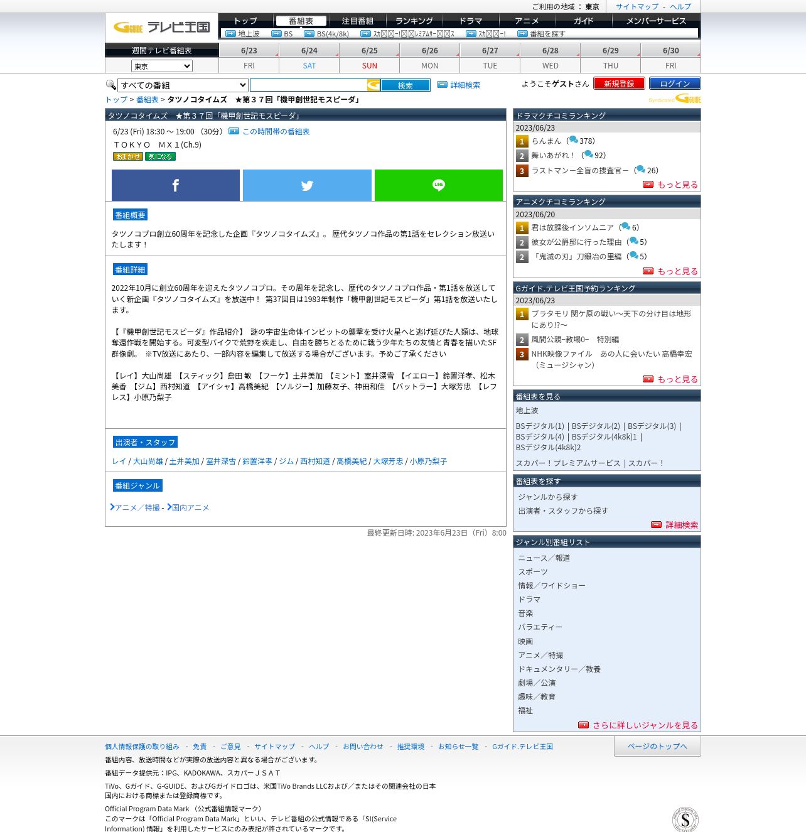Click the テレビ王国 G-GUIDE logo
This screenshot has width=806, height=832.
click(x=161, y=27)
